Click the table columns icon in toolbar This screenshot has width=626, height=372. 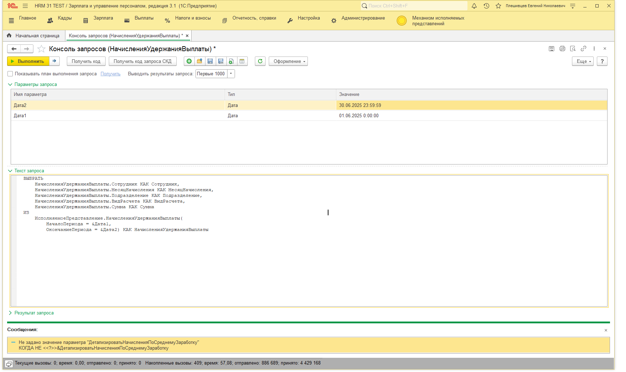[242, 61]
